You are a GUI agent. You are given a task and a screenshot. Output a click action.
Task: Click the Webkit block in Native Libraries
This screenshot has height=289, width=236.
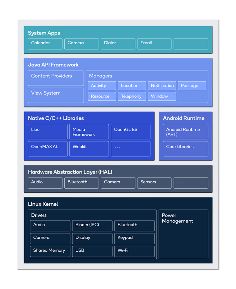pyautogui.click(x=89, y=149)
